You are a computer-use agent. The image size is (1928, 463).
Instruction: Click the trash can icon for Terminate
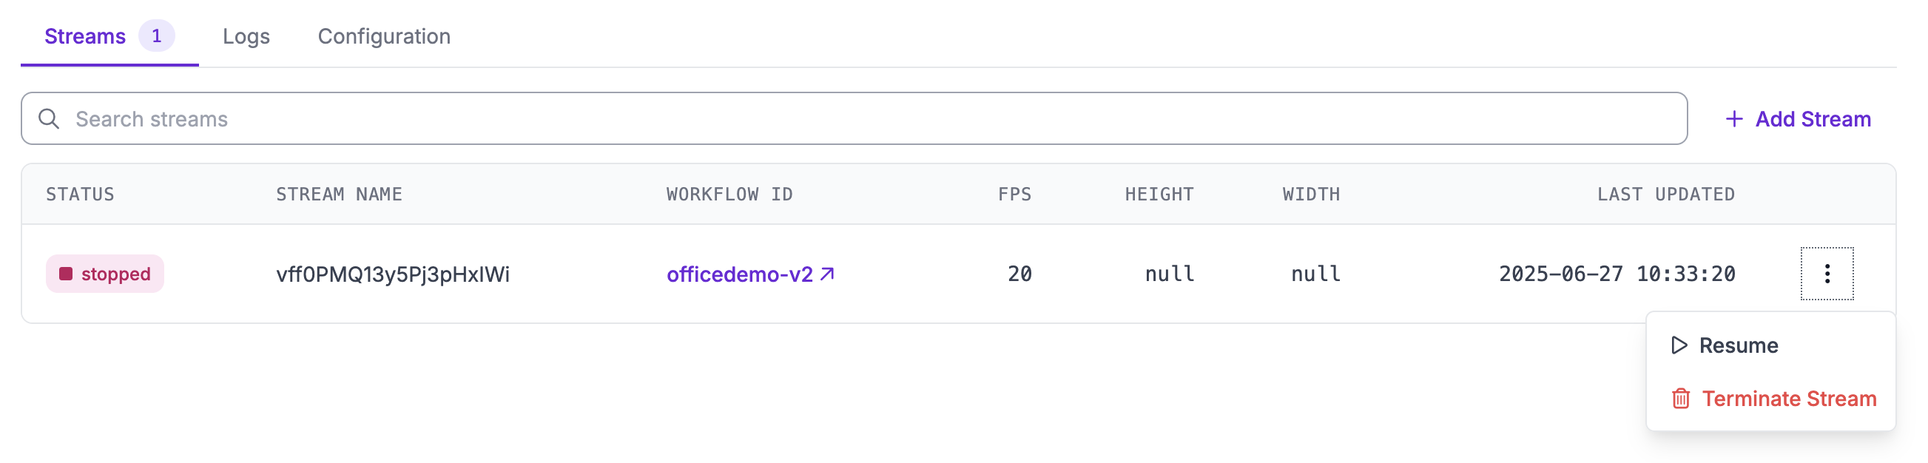[x=1680, y=399]
